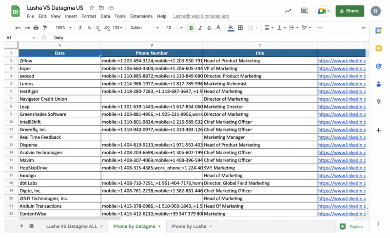Click the green Share button
This screenshot has height=238, width=390.
coord(350,11)
